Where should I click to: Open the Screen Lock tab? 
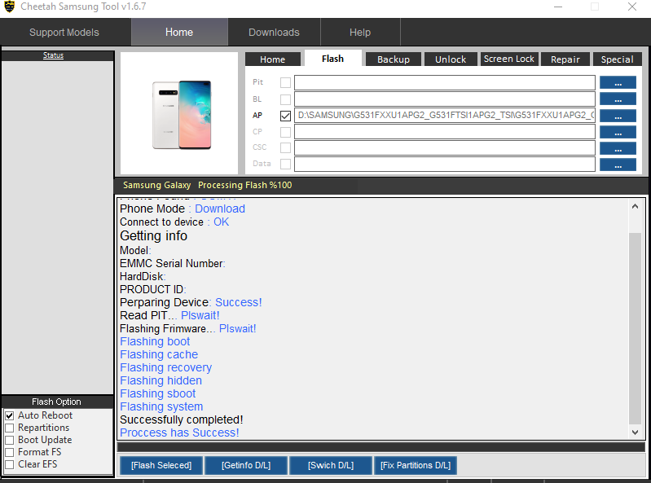click(x=509, y=59)
